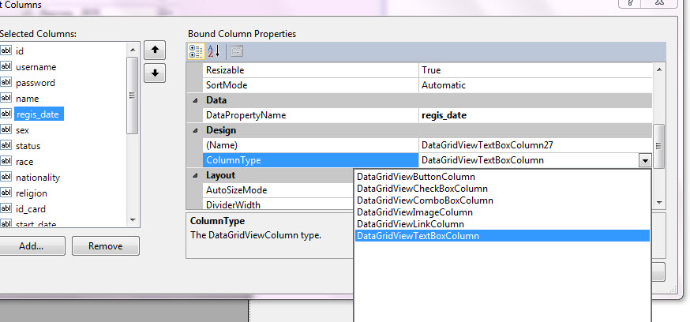Move selected column up with arrow button
This screenshot has height=322, width=690.
point(156,50)
